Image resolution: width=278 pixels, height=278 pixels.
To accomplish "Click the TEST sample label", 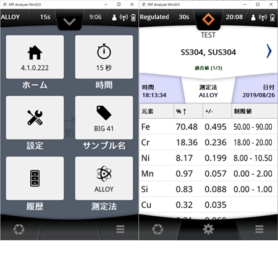I will [208, 35].
